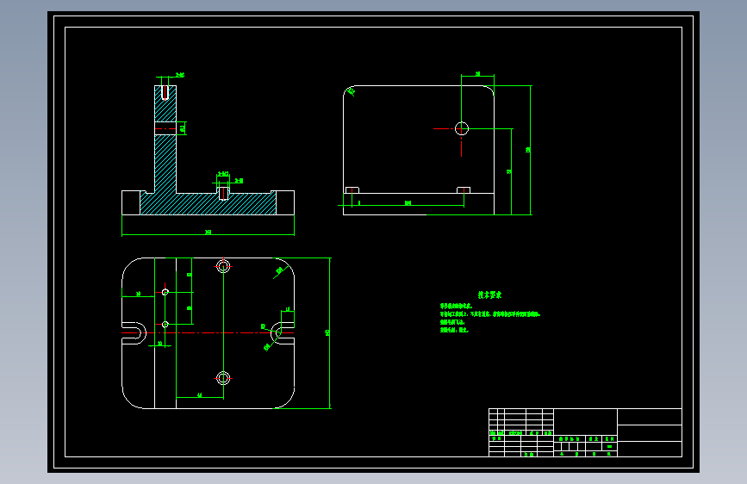
Task: Click the through hole in the section view wall
Action: click(165, 128)
